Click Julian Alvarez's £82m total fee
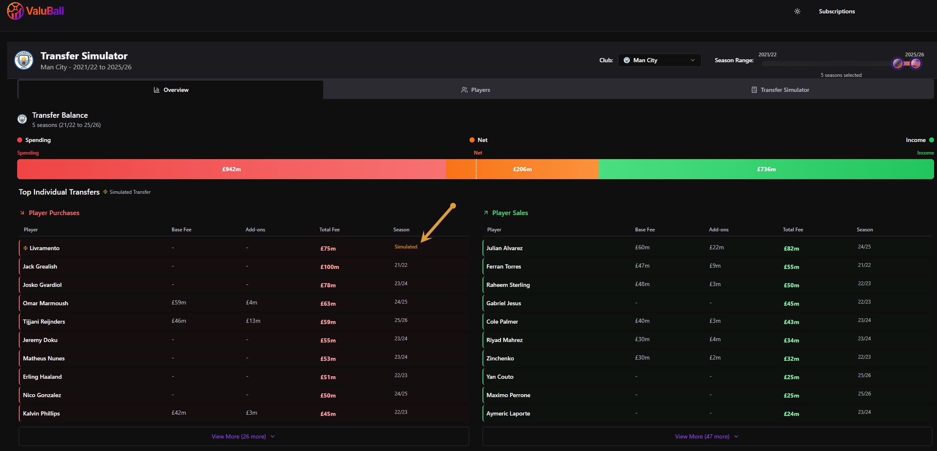Screen dimensions: 937x451 791,248
